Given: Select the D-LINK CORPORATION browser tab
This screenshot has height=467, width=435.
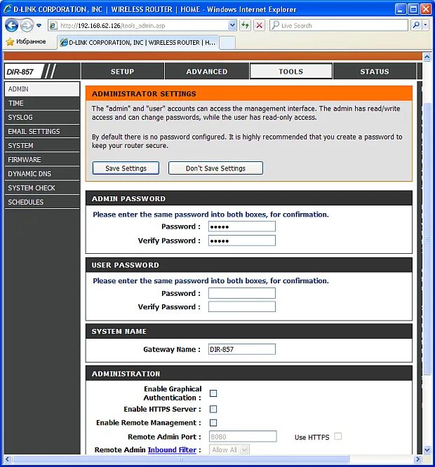Looking at the screenshot, I should [138, 43].
